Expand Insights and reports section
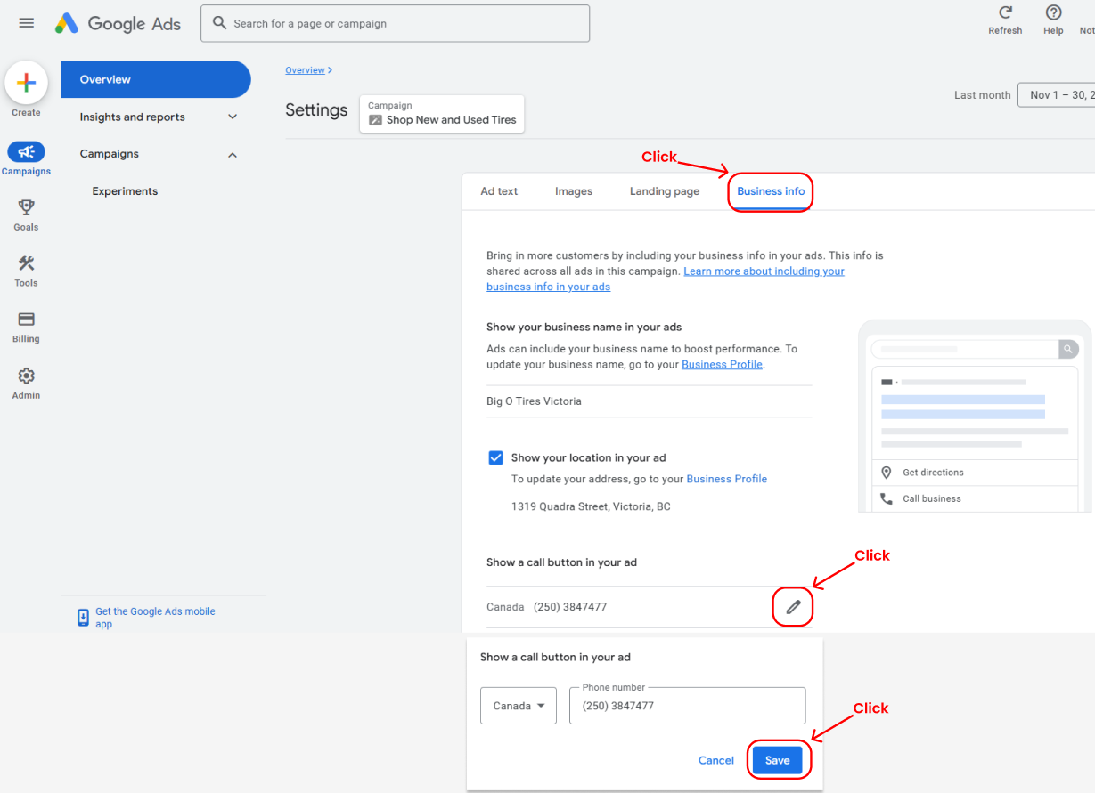 click(x=233, y=117)
